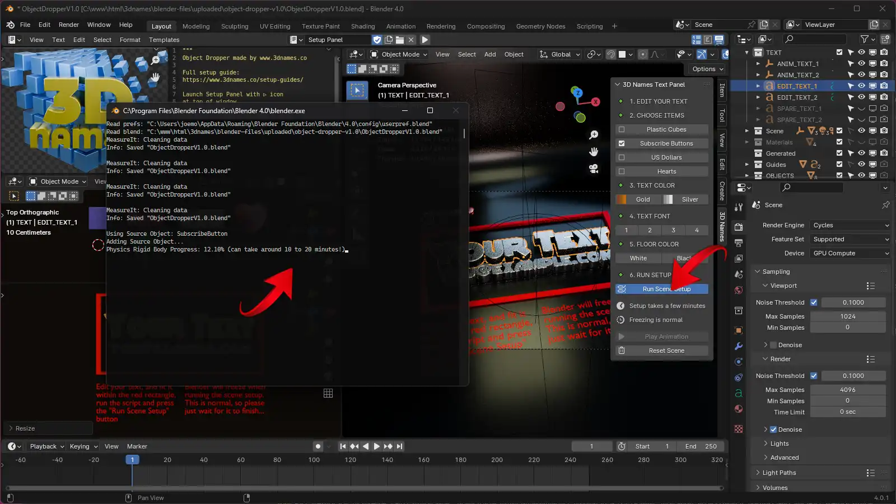The image size is (896, 504).
Task: Enable Hearts checkbox
Action: point(622,171)
